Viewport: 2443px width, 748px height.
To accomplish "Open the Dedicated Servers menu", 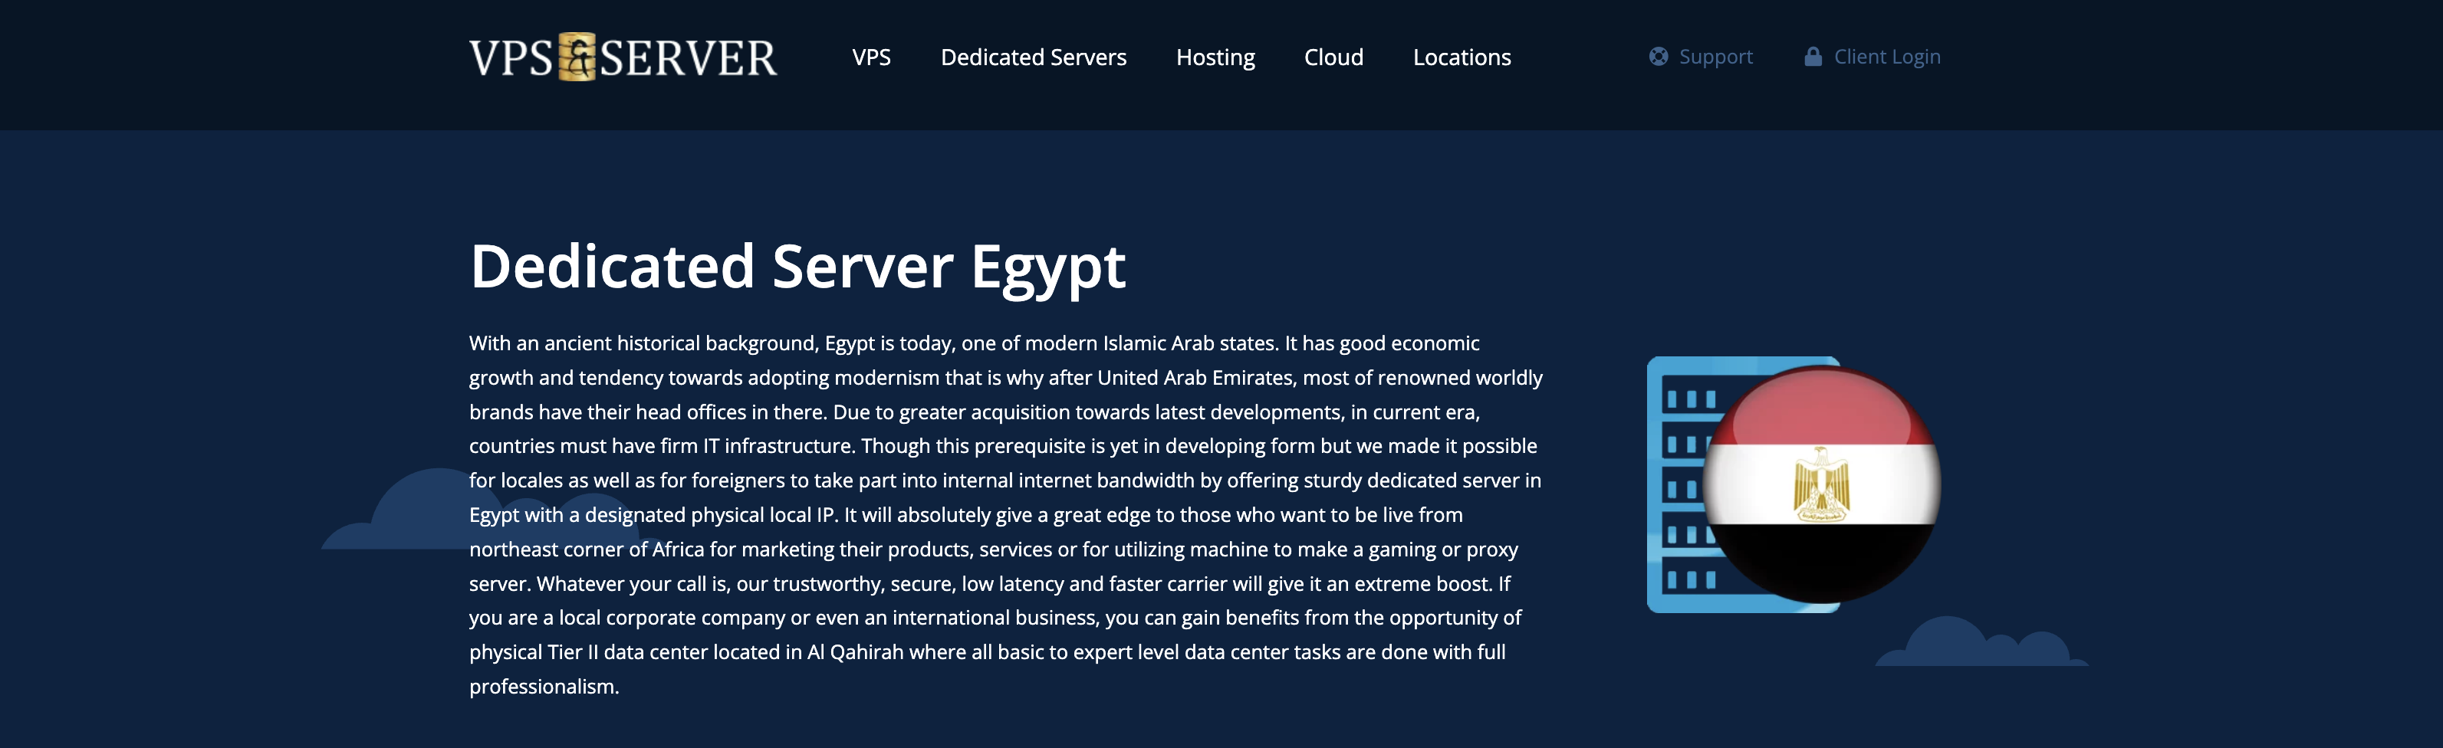I will point(1033,57).
